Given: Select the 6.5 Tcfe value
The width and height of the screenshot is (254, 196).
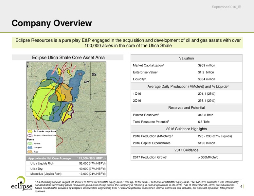Looking at the screenshot, I should pyautogui.click(x=204, y=122).
